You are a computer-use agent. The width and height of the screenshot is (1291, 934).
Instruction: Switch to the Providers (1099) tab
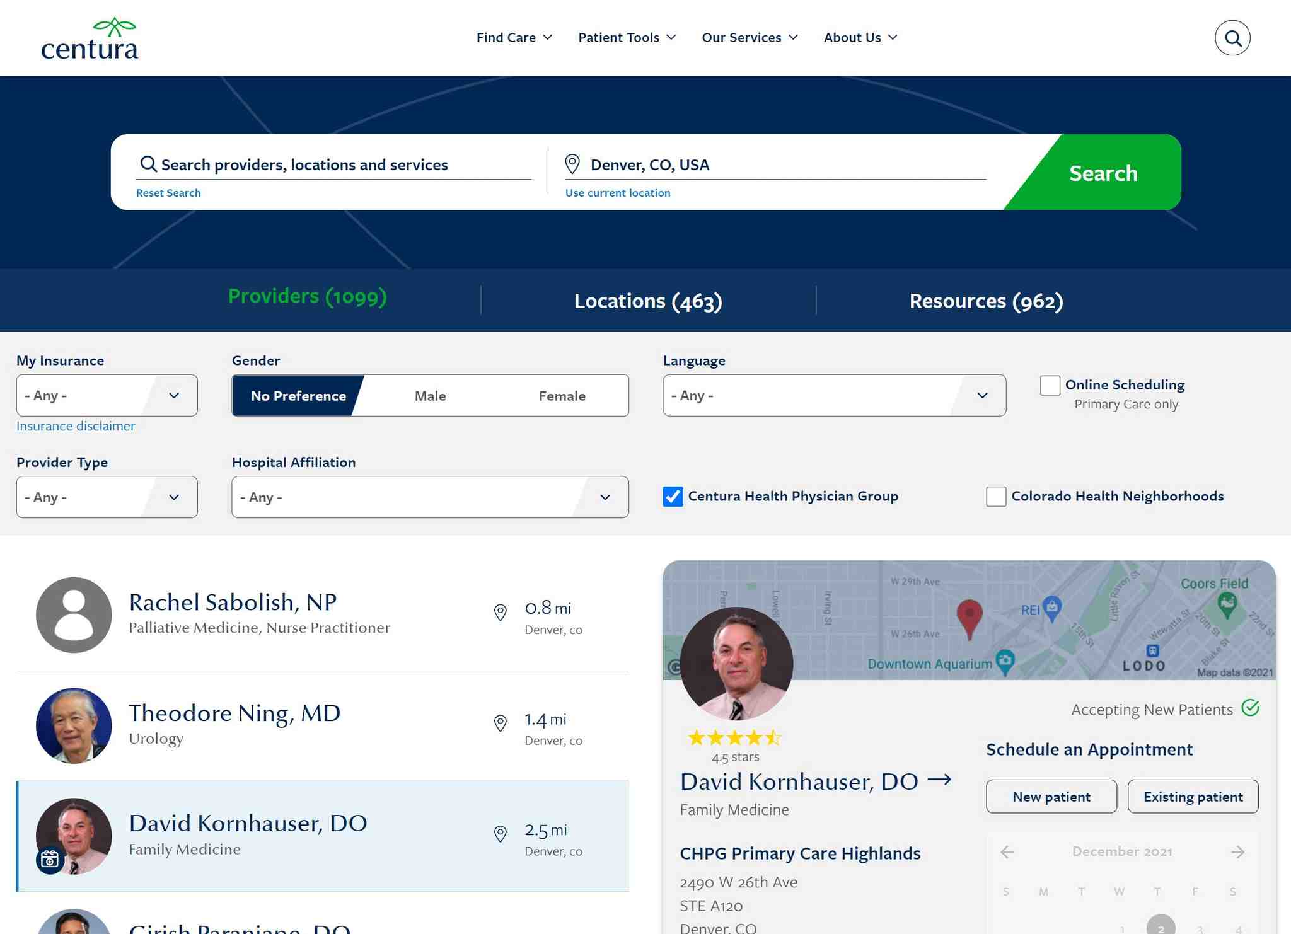307,296
